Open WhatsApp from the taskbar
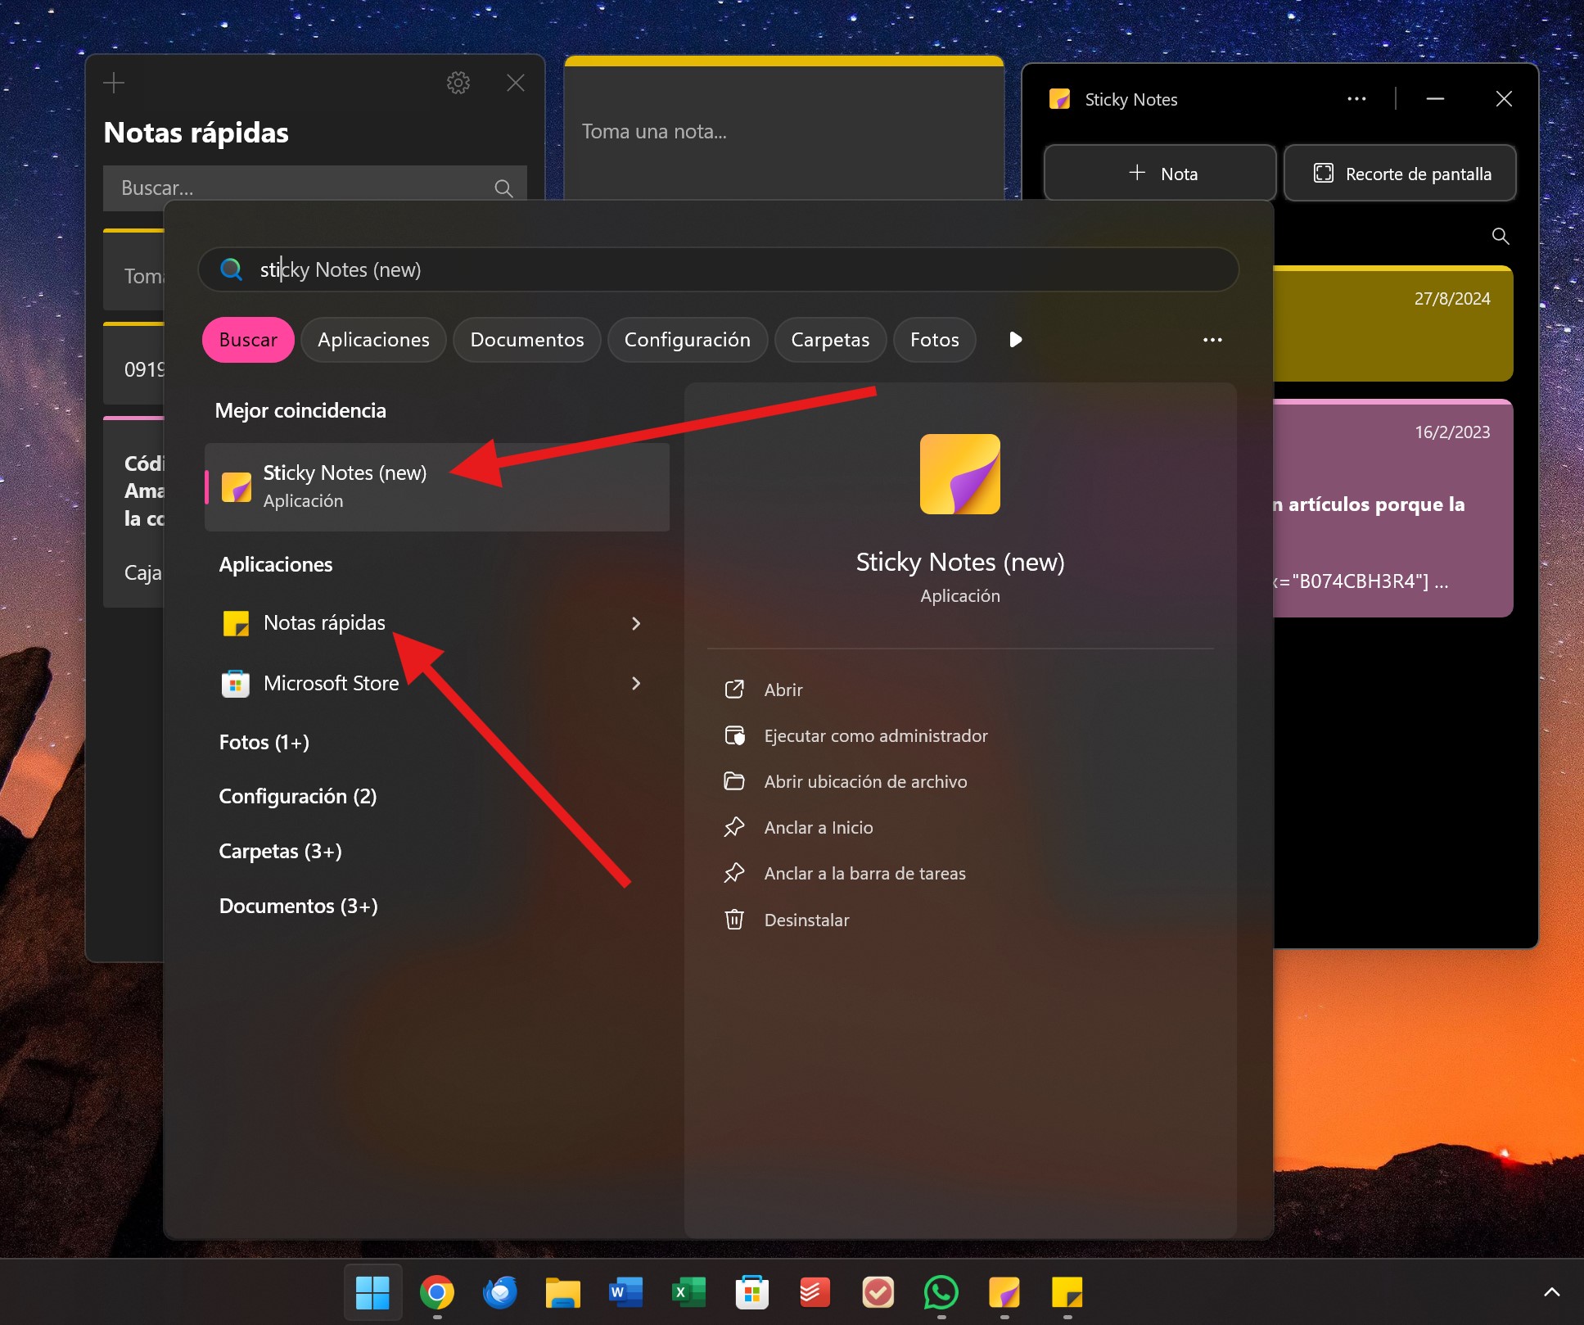This screenshot has width=1584, height=1325. [x=941, y=1293]
